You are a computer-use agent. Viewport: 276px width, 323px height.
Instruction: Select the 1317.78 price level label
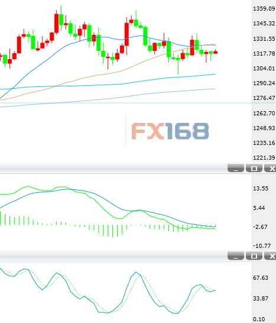[x=264, y=54]
